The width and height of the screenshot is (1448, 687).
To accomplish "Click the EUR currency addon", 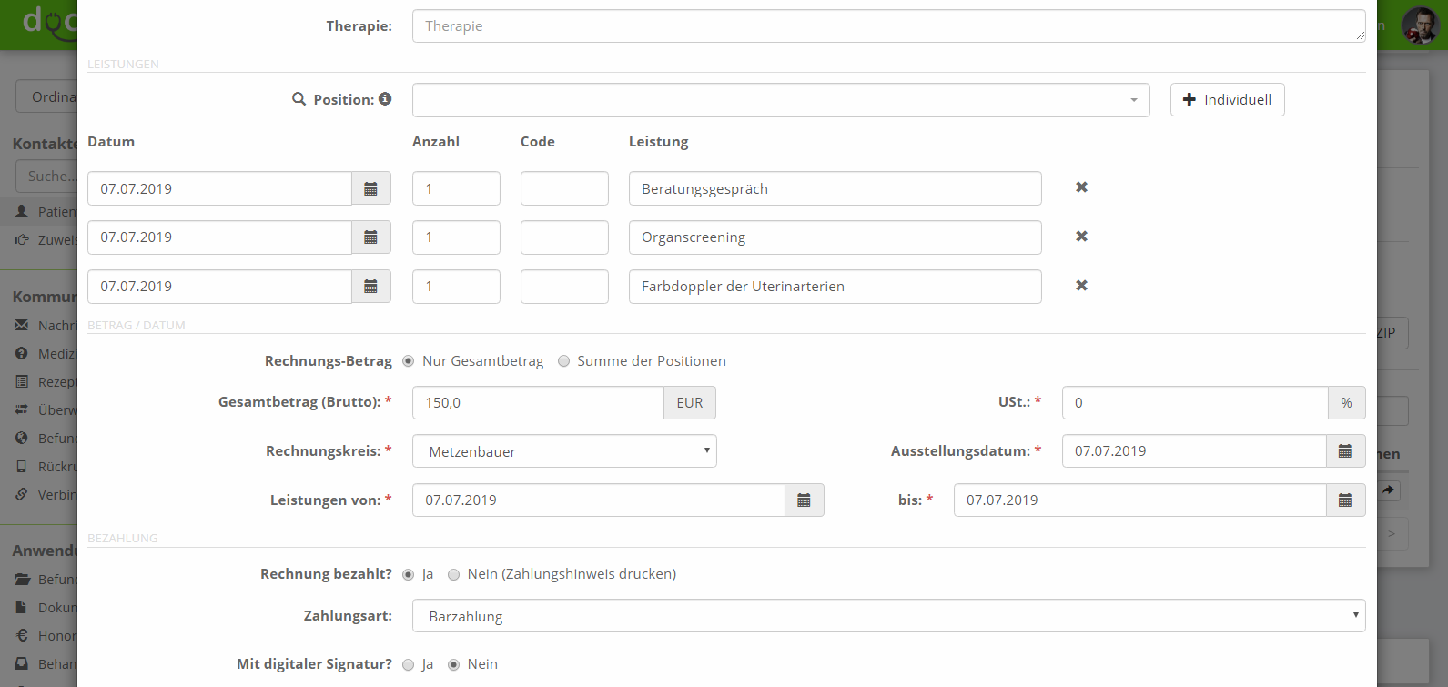I will (690, 403).
